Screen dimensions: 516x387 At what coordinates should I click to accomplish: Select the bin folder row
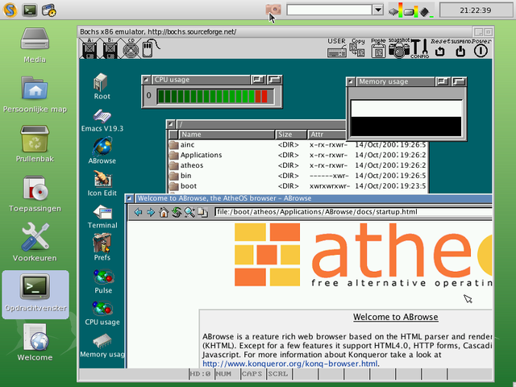298,176
